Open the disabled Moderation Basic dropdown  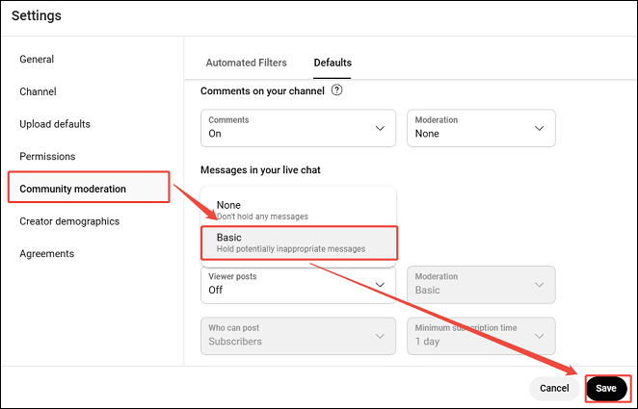coord(481,285)
